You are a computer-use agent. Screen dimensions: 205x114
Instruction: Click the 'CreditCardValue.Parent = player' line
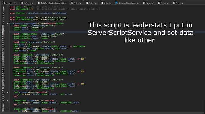tap(31, 38)
